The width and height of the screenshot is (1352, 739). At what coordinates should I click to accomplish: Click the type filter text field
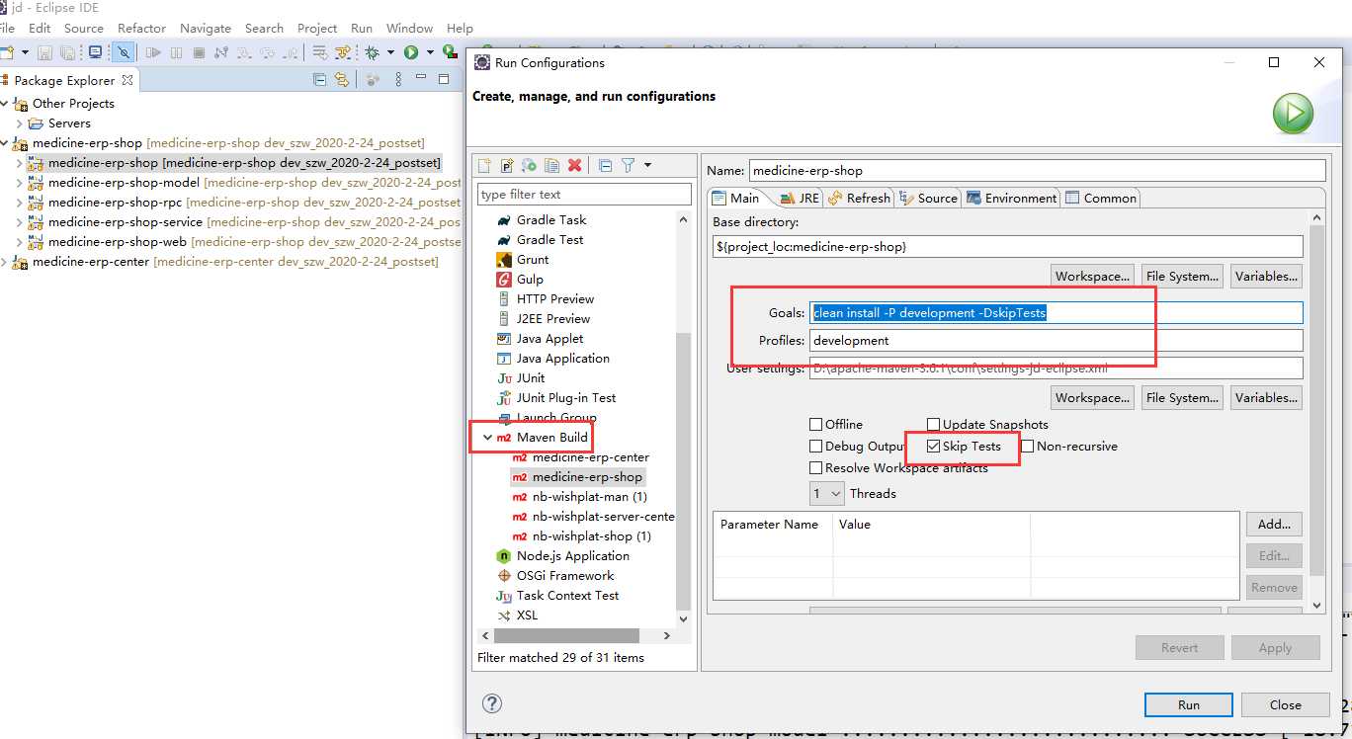[584, 194]
